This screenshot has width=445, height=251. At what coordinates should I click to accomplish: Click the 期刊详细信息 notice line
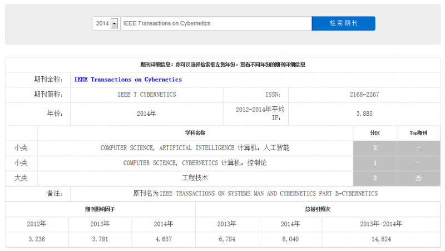(x=223, y=65)
